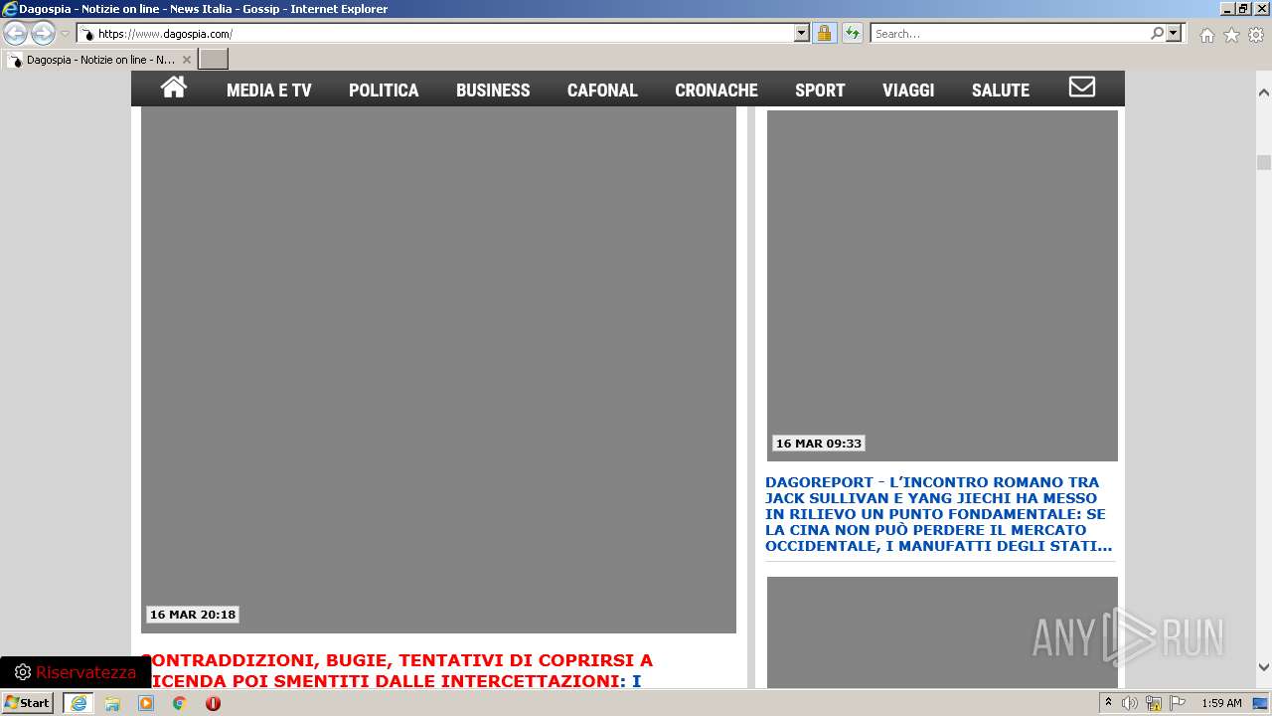1272x716 pixels.
Task: Click the 16 MAR 09:33 timestamp label
Action: tap(819, 444)
